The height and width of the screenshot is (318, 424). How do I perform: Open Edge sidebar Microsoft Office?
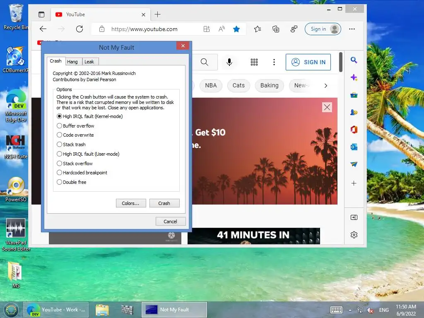(x=354, y=130)
